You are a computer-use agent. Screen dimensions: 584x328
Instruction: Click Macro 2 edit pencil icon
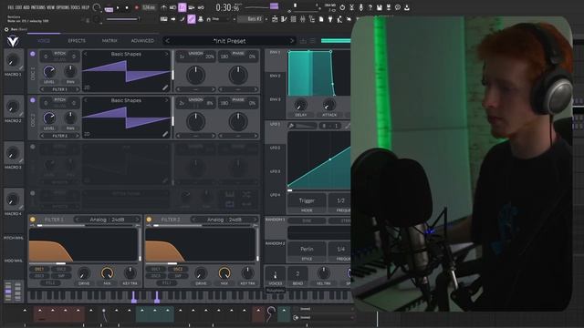coord(21,114)
